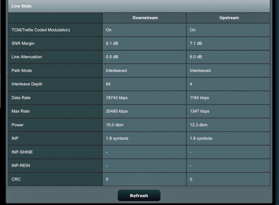The height and width of the screenshot is (205, 279).
Task: Select the downstream Max Rate 20480 kbps value
Action: 117,111
